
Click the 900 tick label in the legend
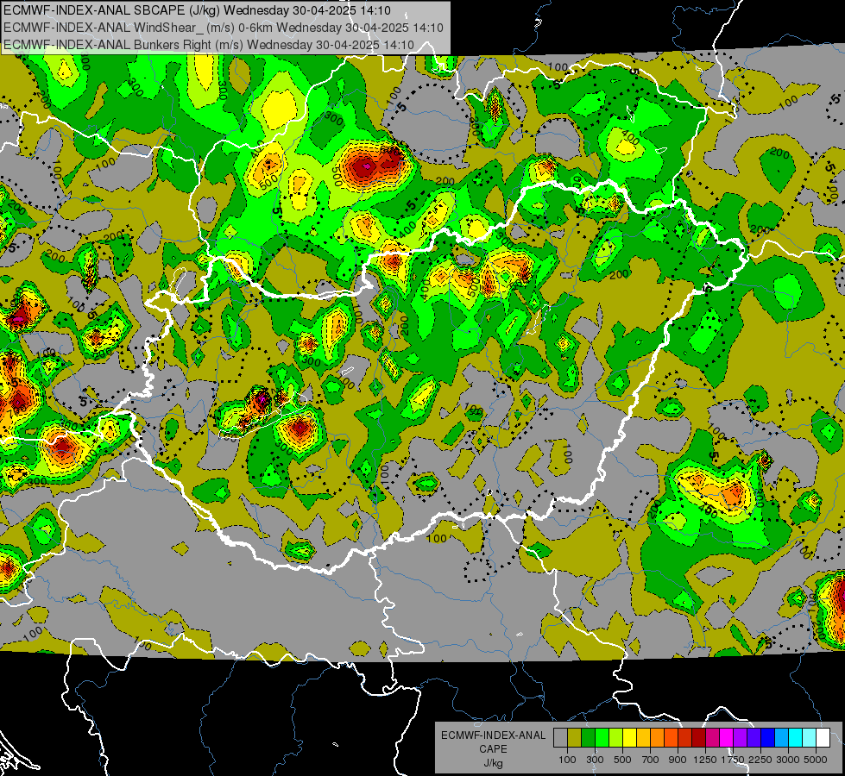(x=678, y=760)
